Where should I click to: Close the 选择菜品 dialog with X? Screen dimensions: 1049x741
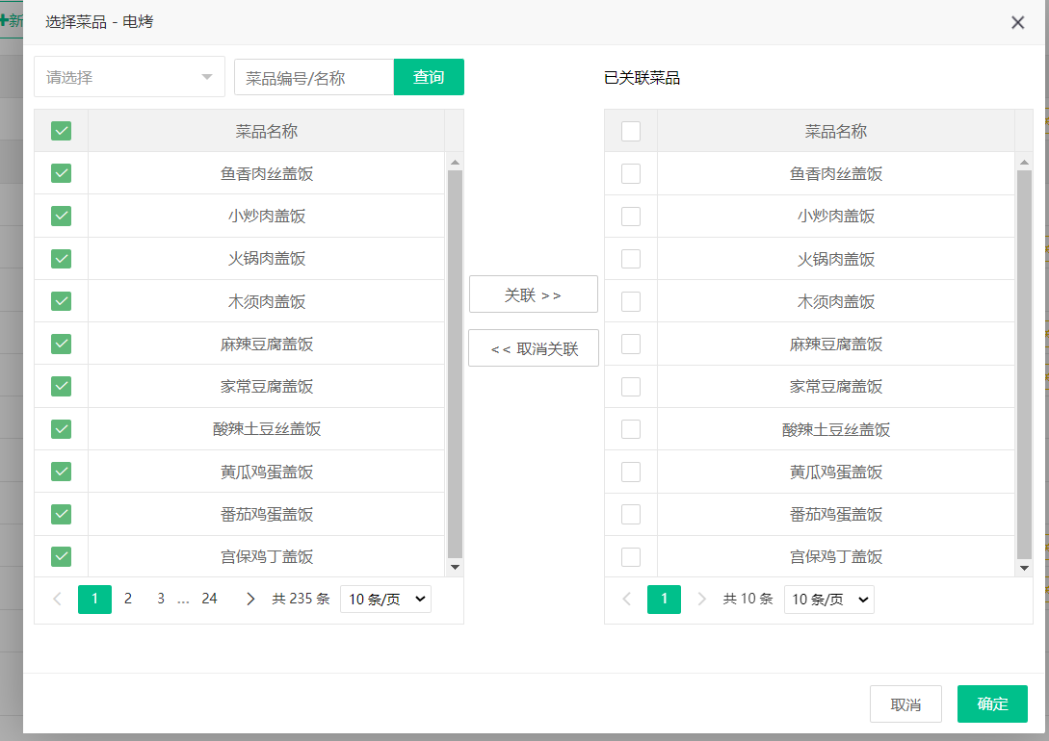point(1017,22)
